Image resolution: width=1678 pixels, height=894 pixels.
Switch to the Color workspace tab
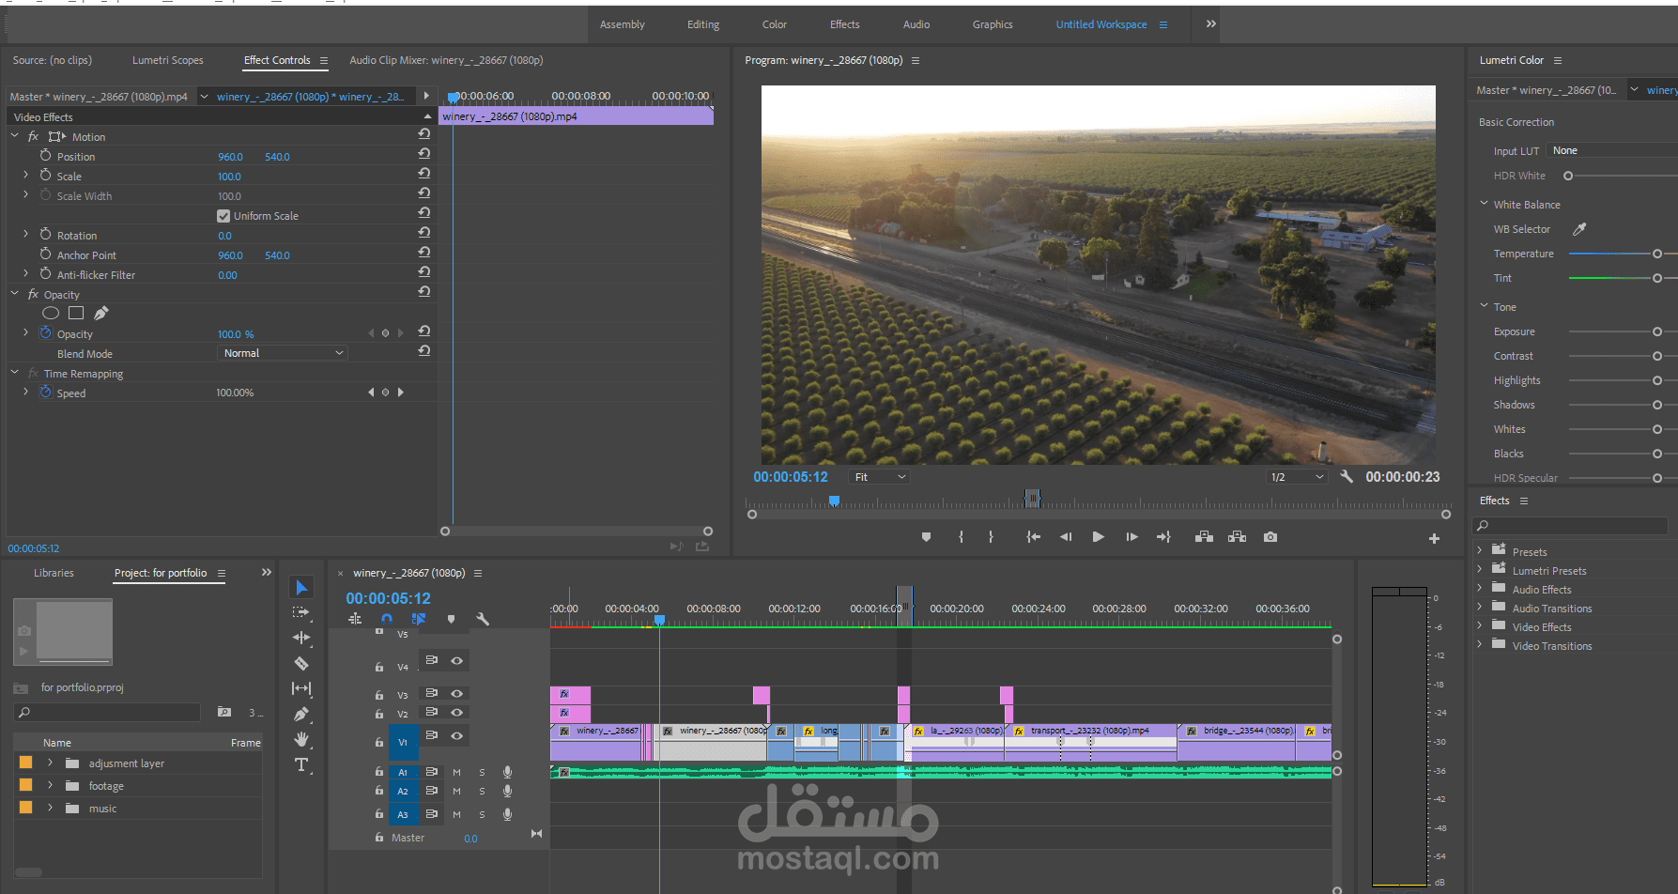[774, 24]
